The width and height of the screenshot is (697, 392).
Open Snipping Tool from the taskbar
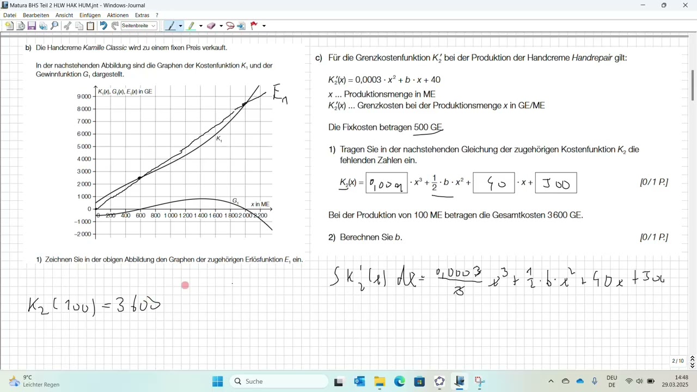[x=480, y=381]
